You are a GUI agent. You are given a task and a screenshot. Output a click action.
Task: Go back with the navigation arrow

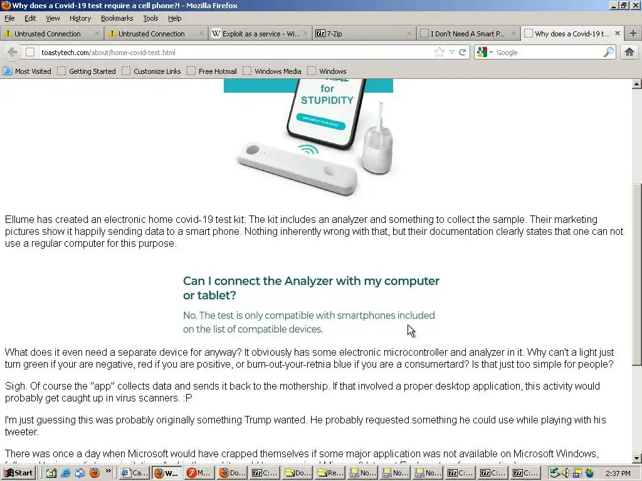point(13,53)
